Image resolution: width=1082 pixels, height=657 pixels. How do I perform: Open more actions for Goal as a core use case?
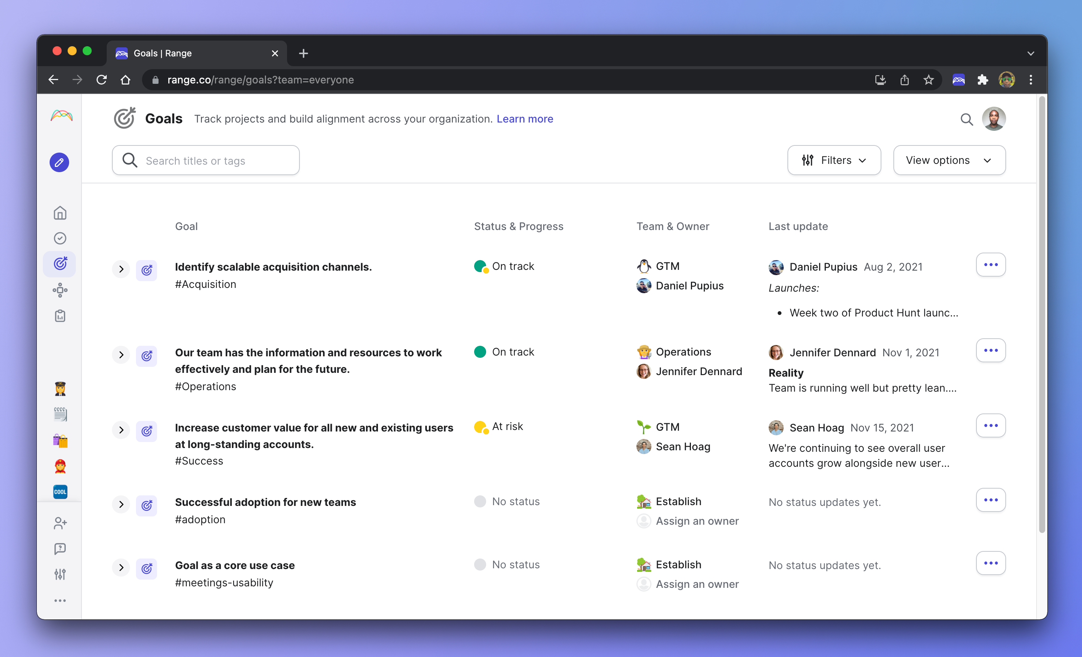click(x=991, y=563)
